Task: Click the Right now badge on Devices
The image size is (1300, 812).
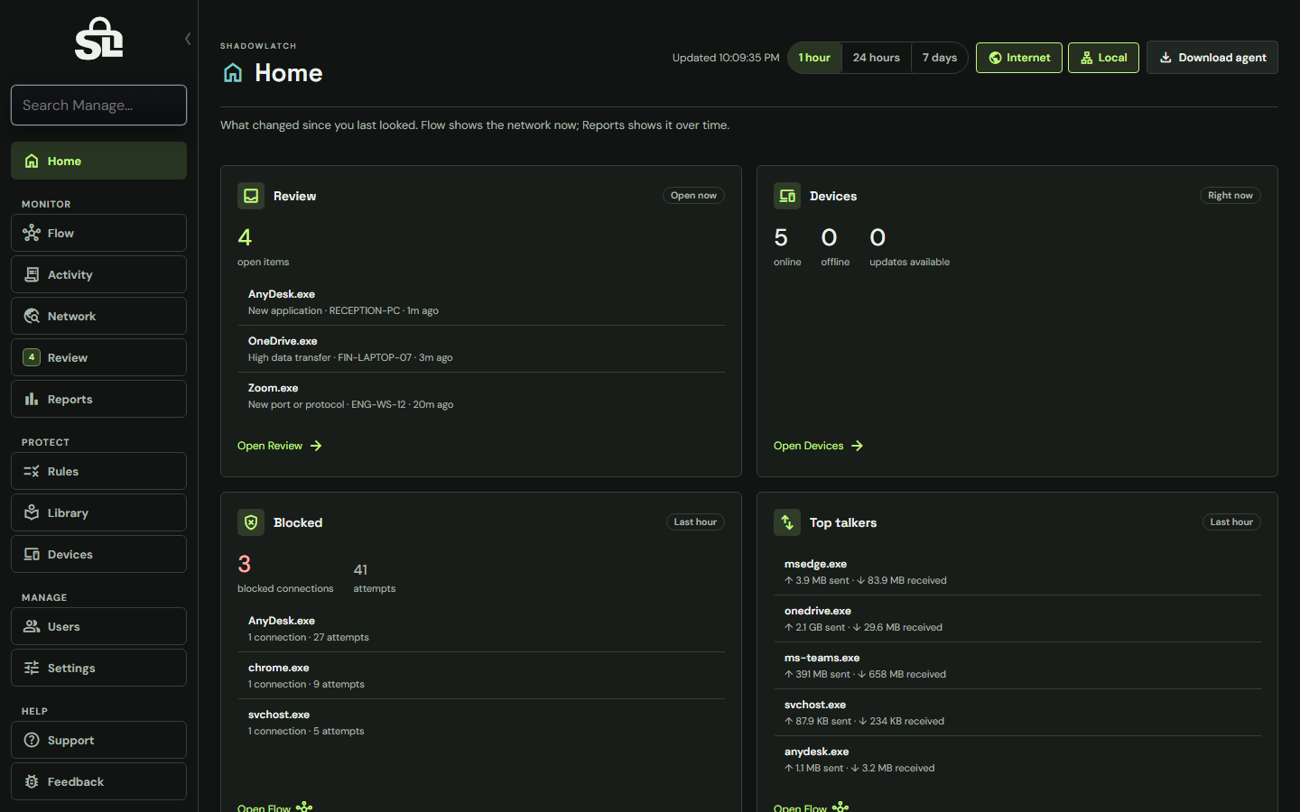Action: pyautogui.click(x=1230, y=196)
